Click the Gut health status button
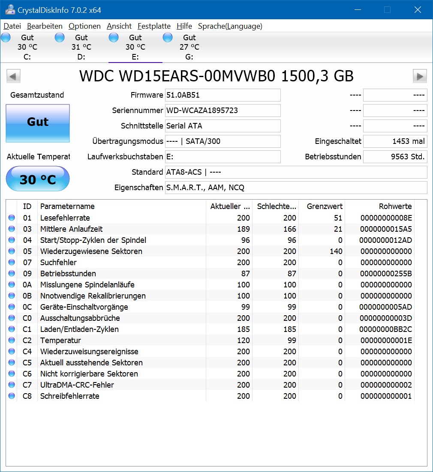Image resolution: width=433 pixels, height=472 pixels. click(x=38, y=123)
